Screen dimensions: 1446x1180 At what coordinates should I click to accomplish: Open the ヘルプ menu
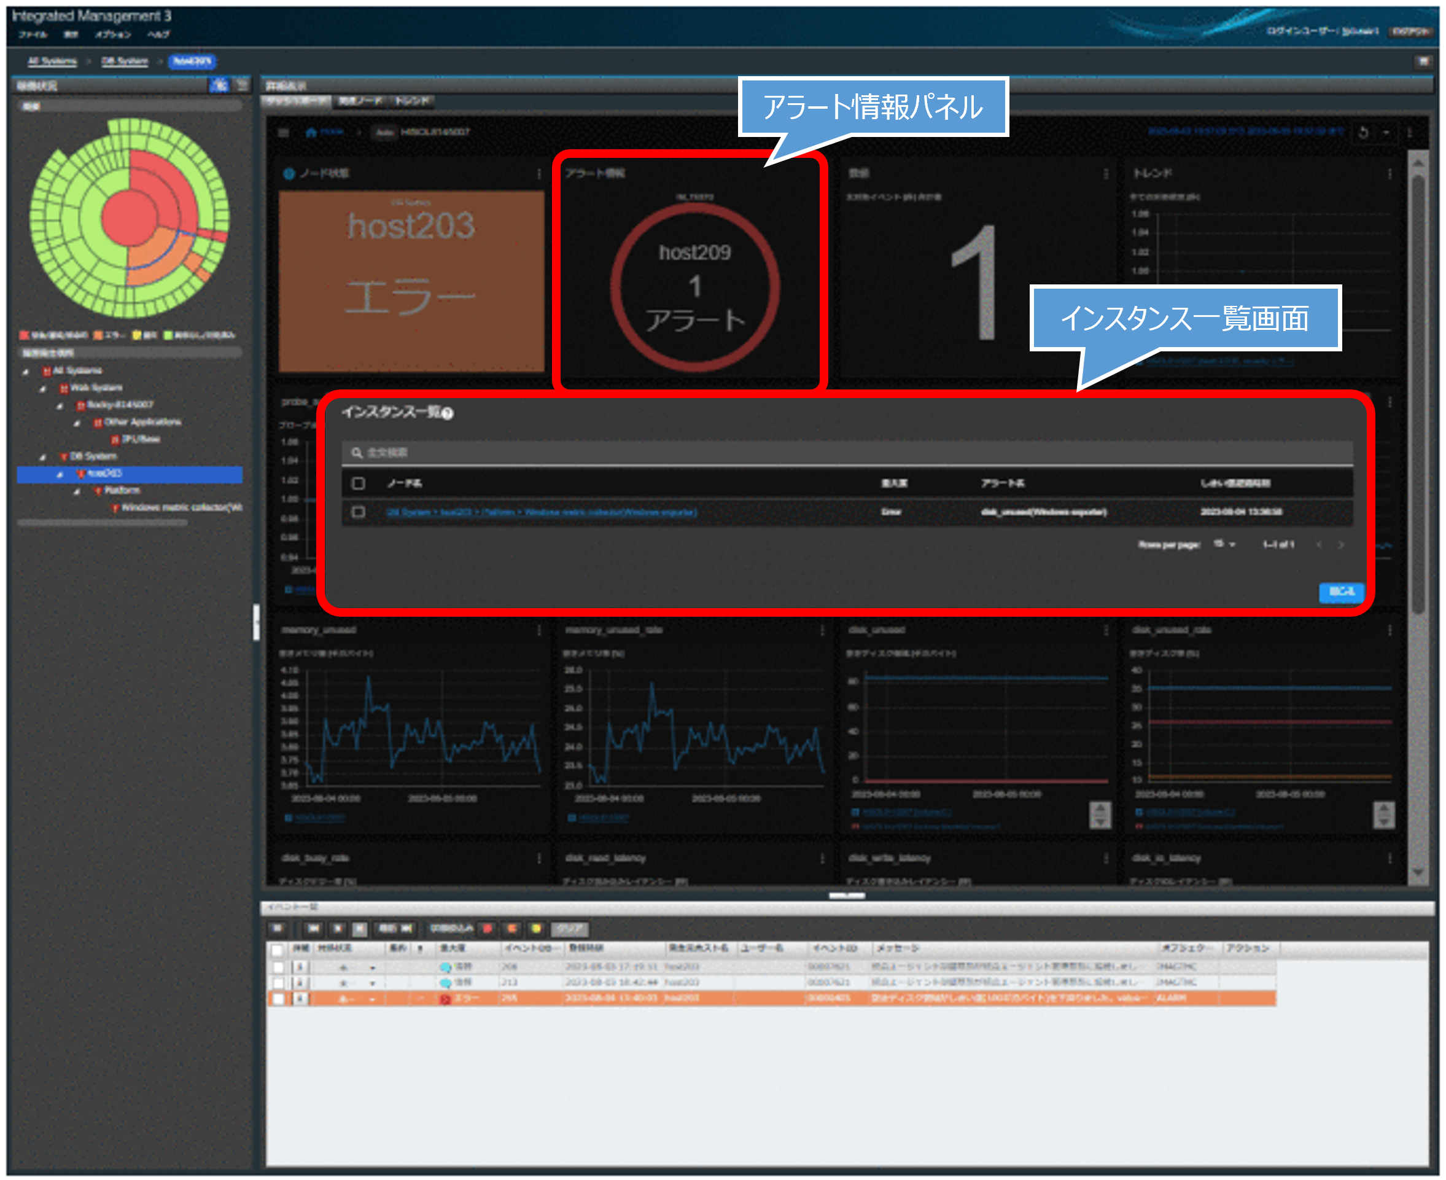(x=158, y=34)
